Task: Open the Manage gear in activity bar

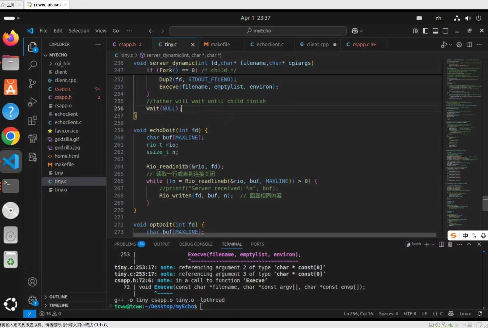Action: [32, 301]
